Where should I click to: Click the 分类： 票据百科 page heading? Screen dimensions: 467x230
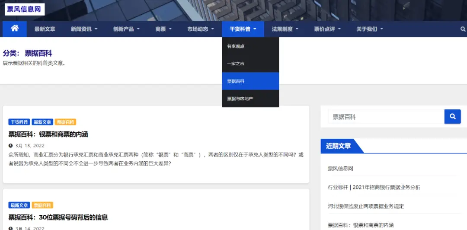28,54
